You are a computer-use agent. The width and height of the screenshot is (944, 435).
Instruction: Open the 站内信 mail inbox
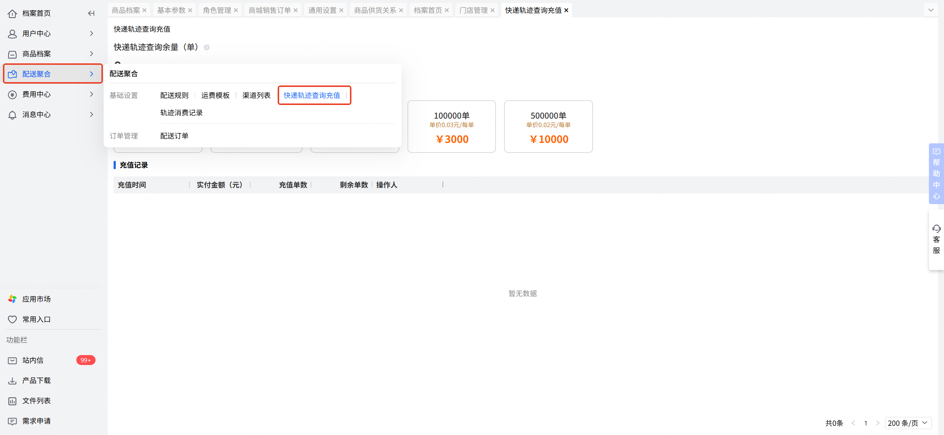coord(32,360)
